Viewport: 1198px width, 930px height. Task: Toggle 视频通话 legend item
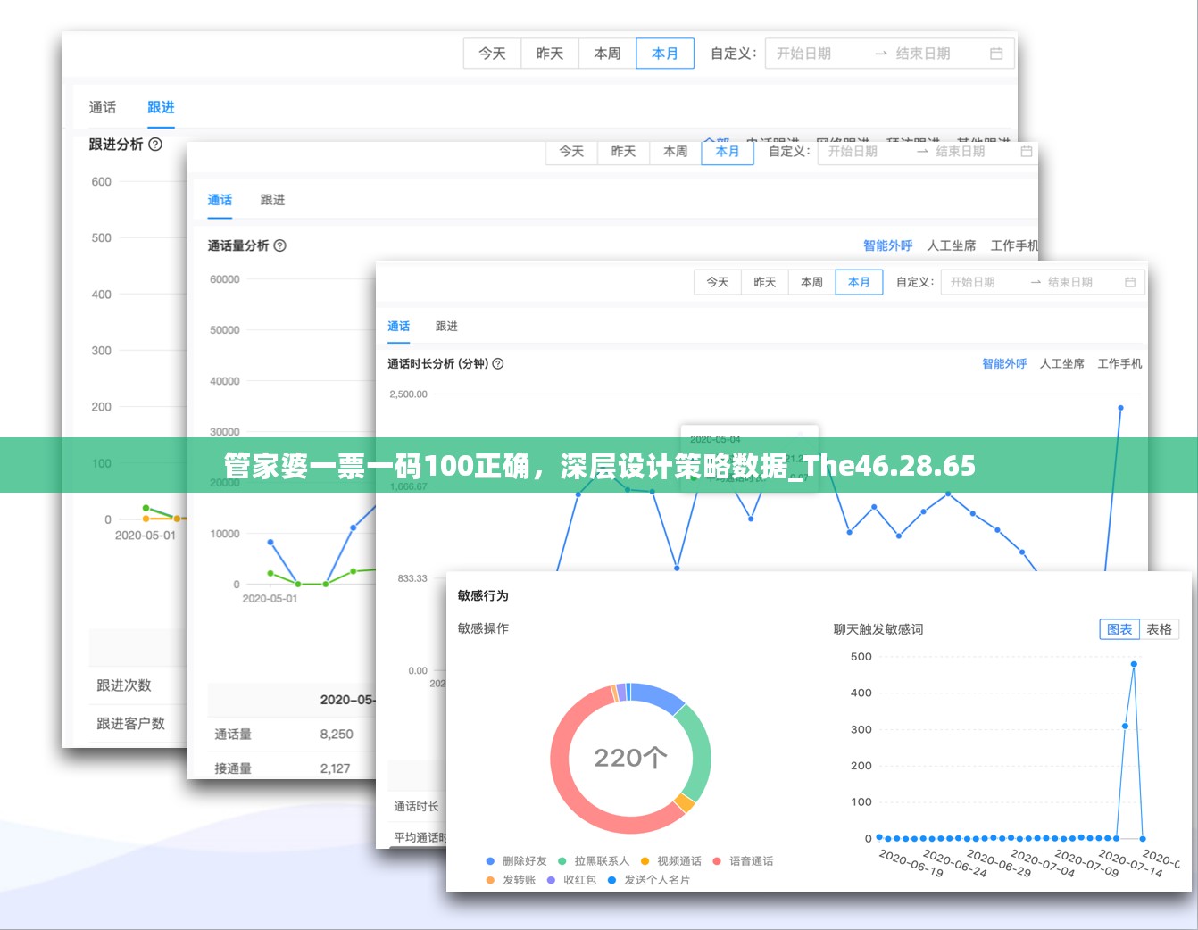671,861
